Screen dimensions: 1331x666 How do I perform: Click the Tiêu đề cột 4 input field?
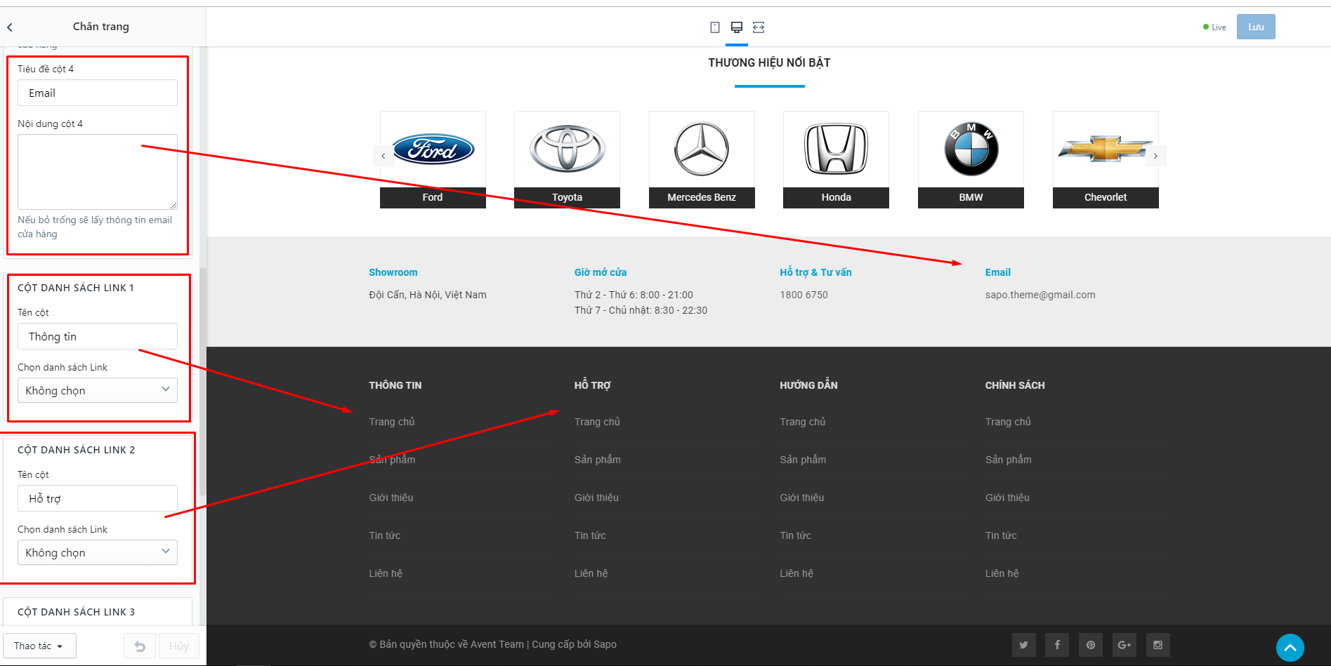pyautogui.click(x=98, y=93)
